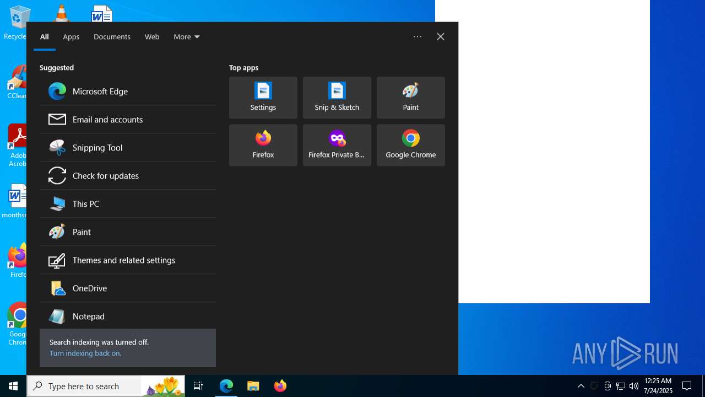Click the search highlights flower image
Viewport: 705px width, 397px height.
(x=163, y=386)
